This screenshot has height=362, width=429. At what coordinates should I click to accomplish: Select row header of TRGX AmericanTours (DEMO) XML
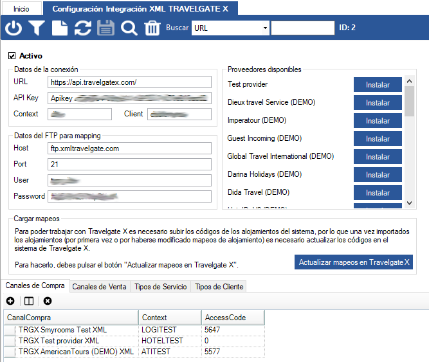(x=10, y=352)
